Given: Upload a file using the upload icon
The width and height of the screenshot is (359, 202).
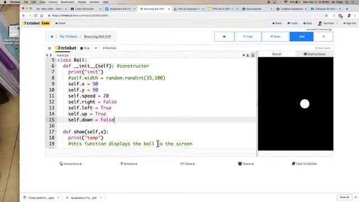Looking at the screenshot, I should click(248, 55).
